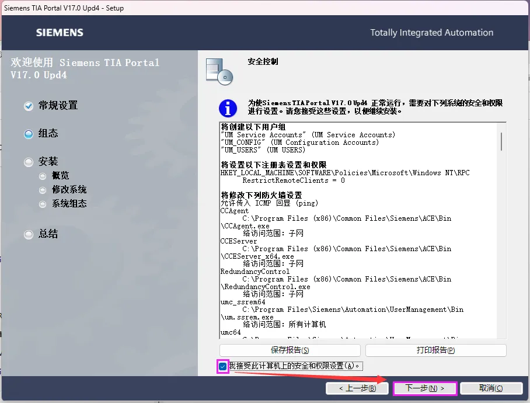Select the 修改系统 sub-step indicator
Image resolution: width=530 pixels, height=403 pixels.
[43, 190]
